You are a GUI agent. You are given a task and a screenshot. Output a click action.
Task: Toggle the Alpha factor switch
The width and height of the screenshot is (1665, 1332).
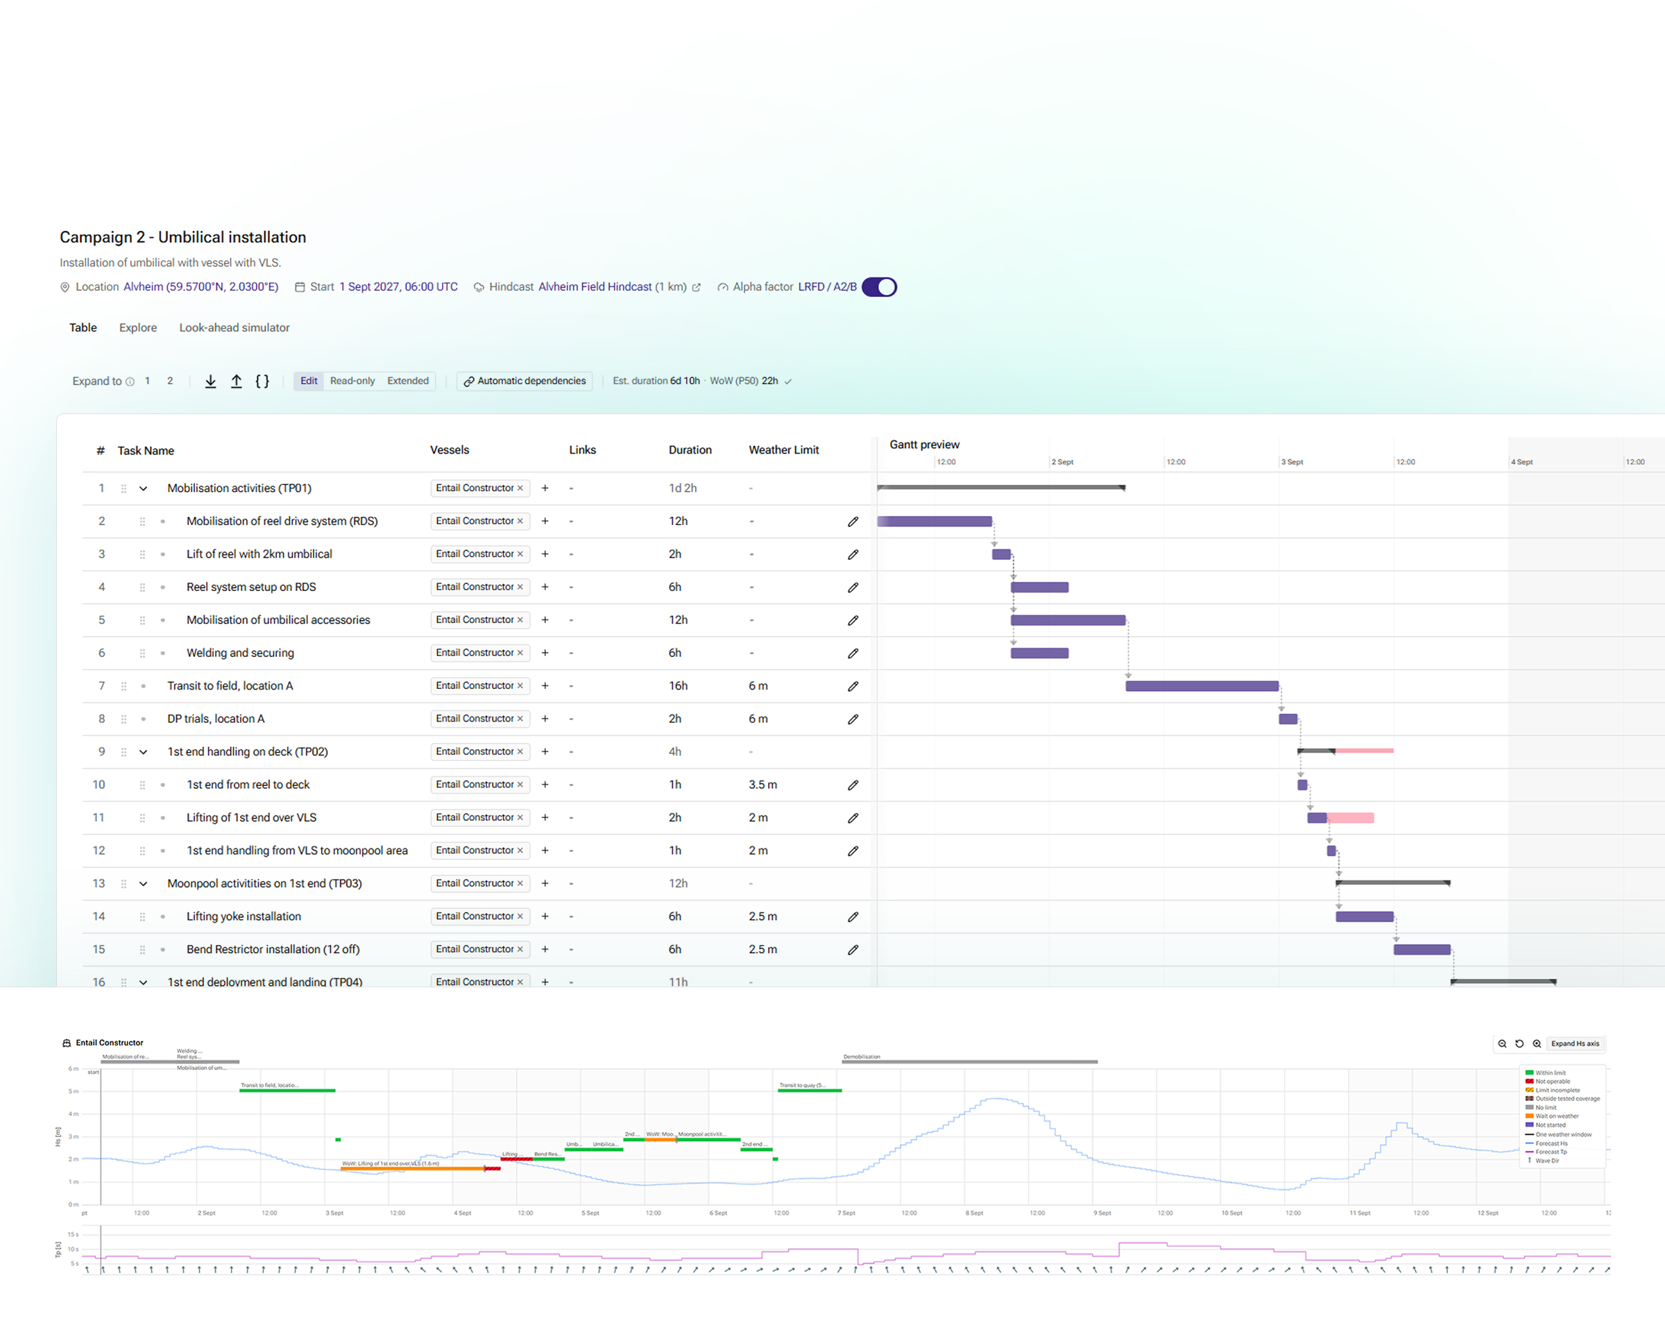click(879, 287)
